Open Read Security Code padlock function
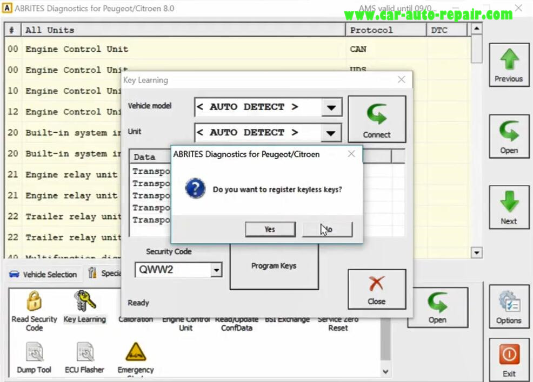 point(35,311)
